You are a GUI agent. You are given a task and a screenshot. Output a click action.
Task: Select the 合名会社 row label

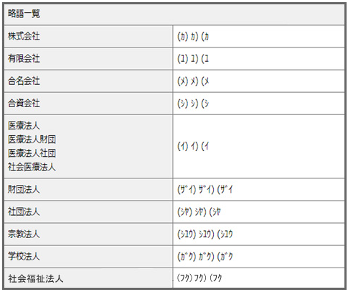(88, 81)
